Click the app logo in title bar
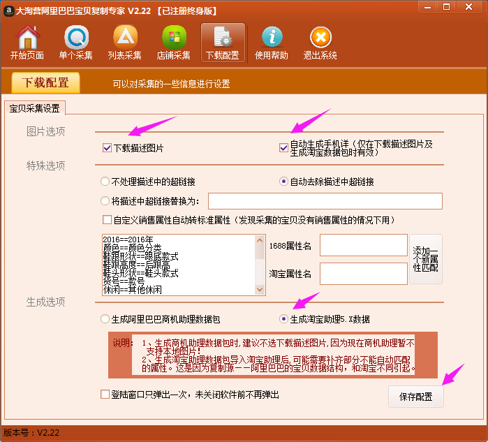 point(8,11)
